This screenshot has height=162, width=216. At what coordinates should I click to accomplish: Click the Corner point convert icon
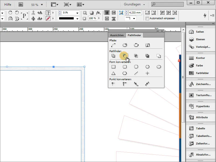tap(125, 84)
